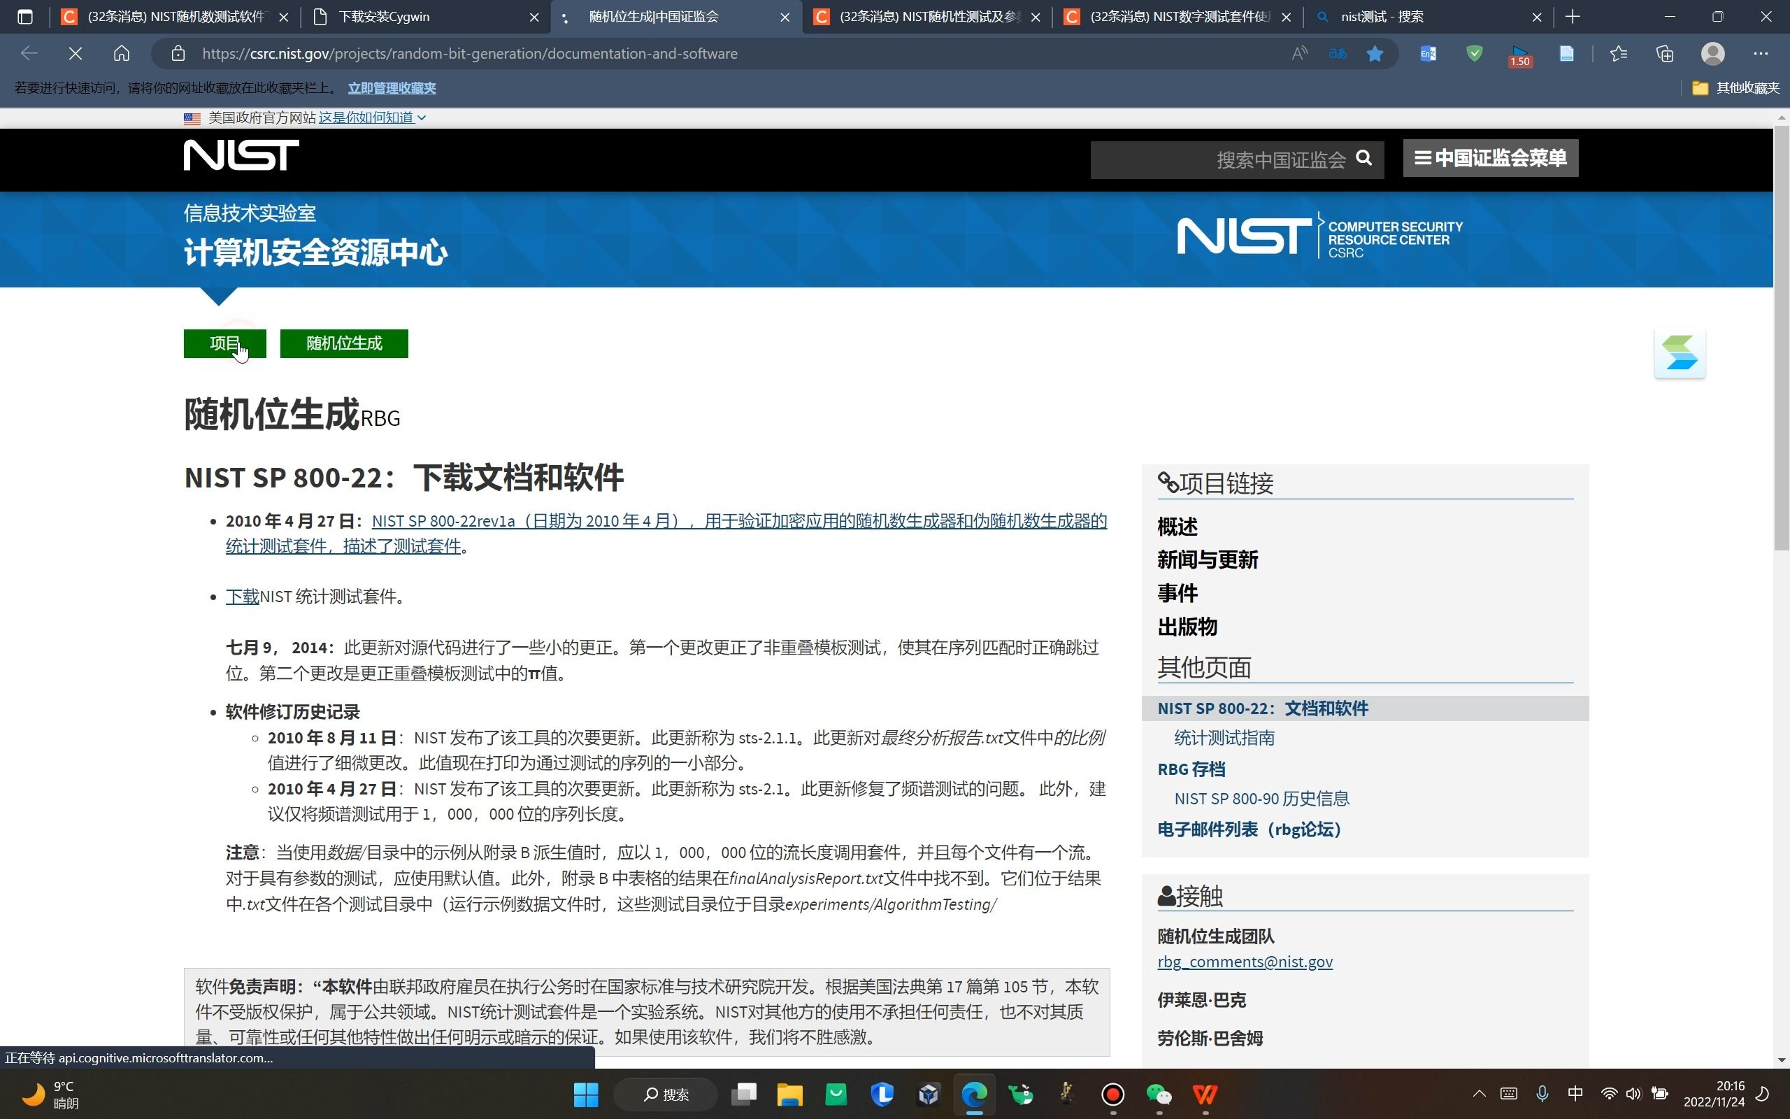The image size is (1790, 1119).
Task: Click the taskbar 搜索 box
Action: pos(666,1094)
